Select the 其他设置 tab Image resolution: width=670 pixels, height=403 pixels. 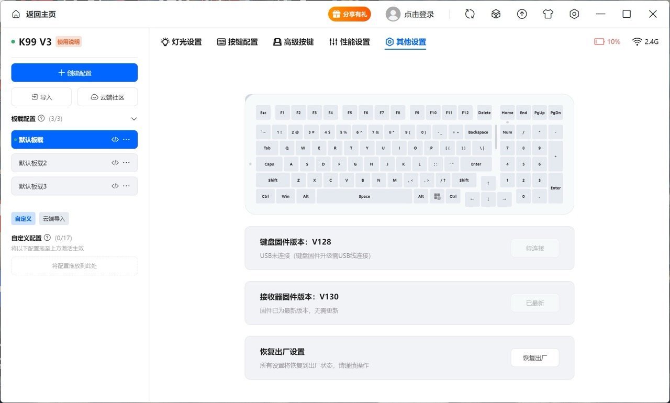406,42
